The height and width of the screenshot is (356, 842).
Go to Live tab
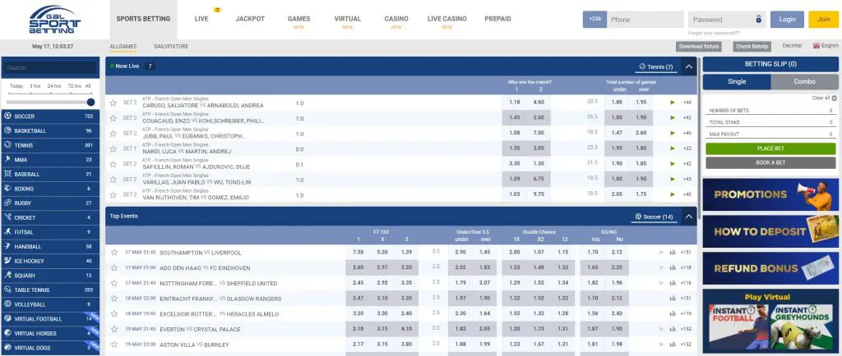201,19
